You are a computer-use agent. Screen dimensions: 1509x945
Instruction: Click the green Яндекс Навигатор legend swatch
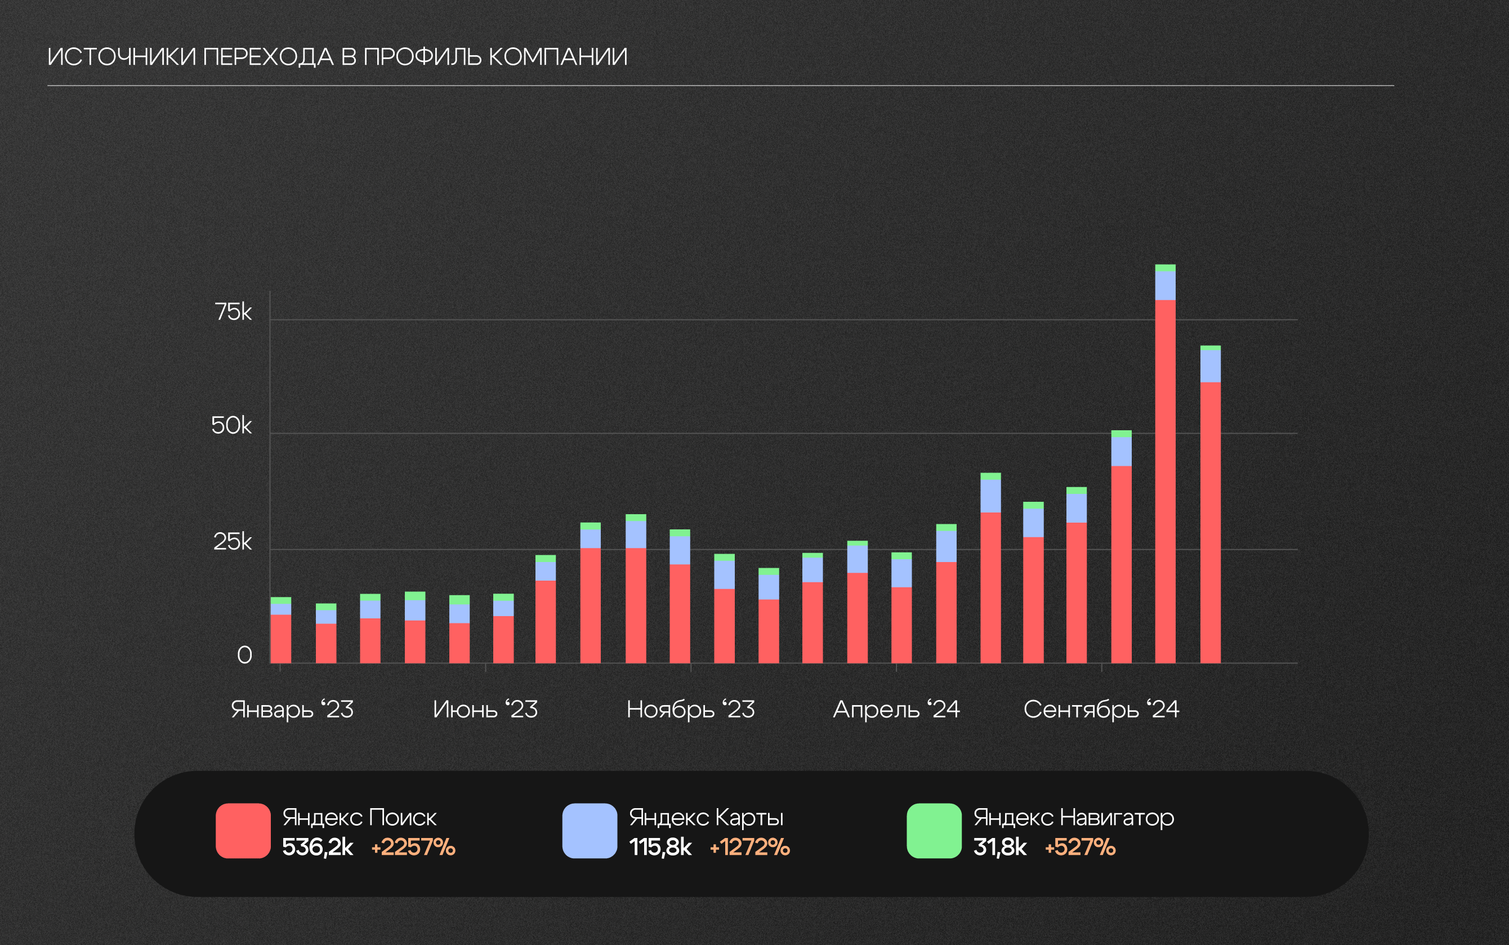pyautogui.click(x=934, y=831)
